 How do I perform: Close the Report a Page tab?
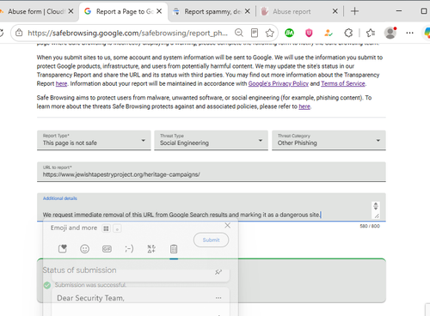coord(159,11)
